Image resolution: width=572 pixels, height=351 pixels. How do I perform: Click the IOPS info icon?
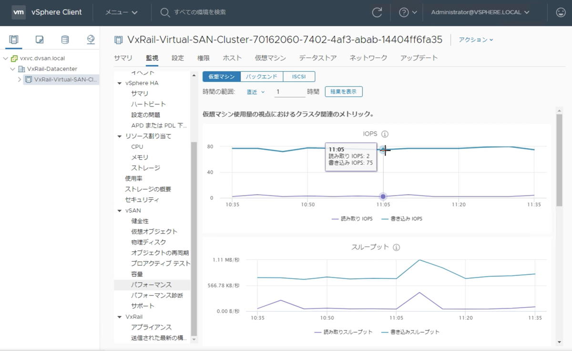tap(385, 134)
